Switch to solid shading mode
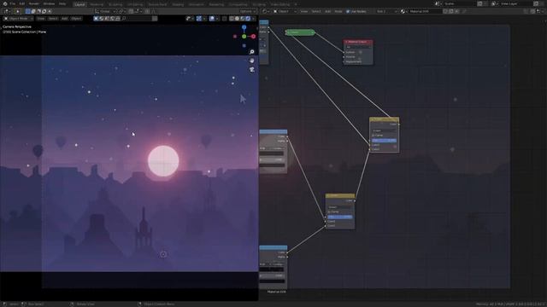Screen dimensions: 547x307 pyautogui.click(x=237, y=19)
